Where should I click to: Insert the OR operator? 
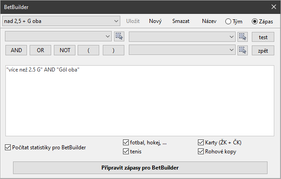40,50
